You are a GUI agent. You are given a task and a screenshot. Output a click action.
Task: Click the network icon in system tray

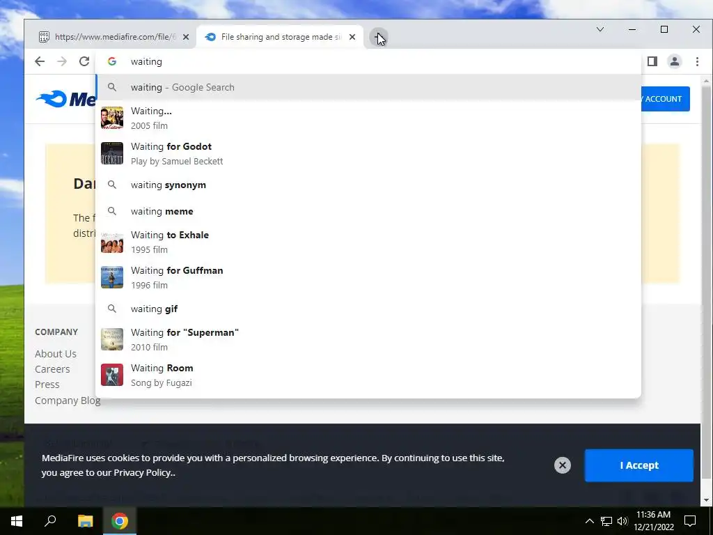[606, 521]
